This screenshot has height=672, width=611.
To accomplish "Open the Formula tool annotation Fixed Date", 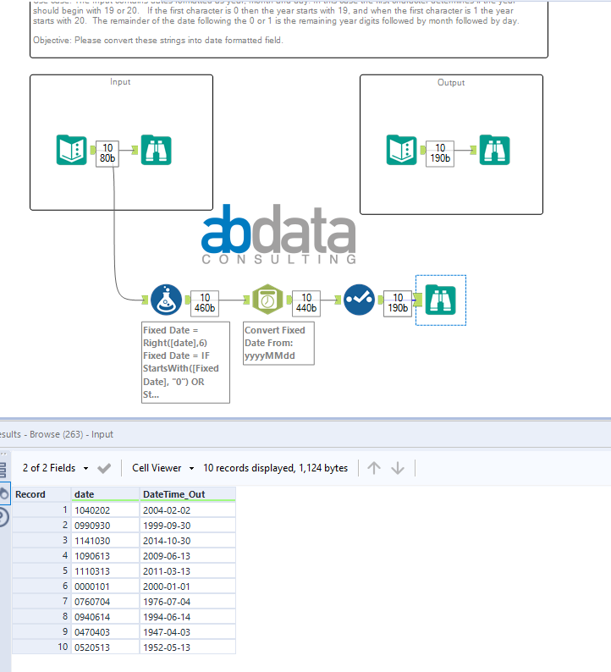I will click(x=185, y=362).
